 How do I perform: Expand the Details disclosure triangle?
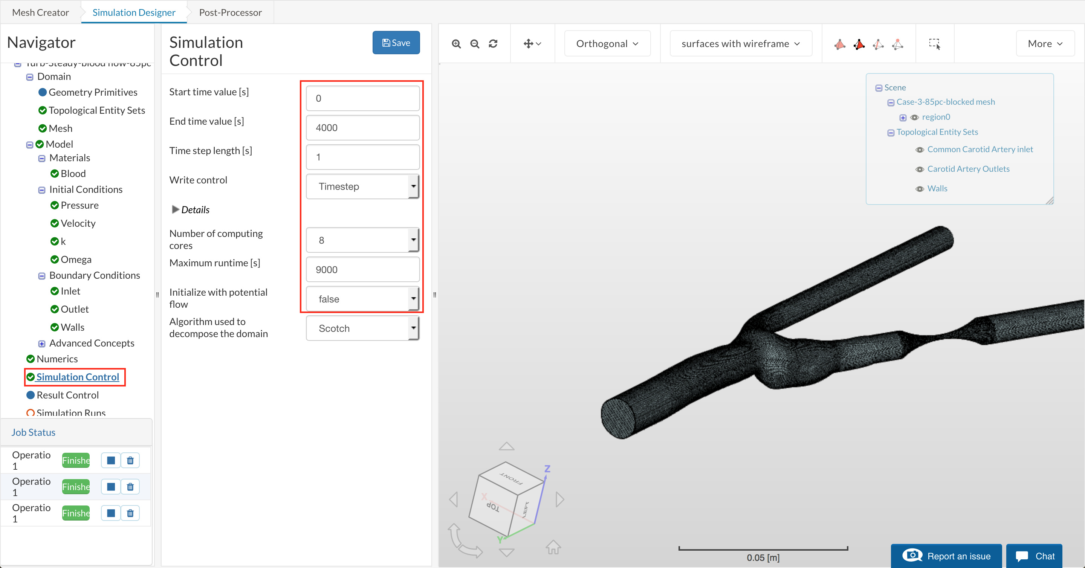pyautogui.click(x=175, y=209)
